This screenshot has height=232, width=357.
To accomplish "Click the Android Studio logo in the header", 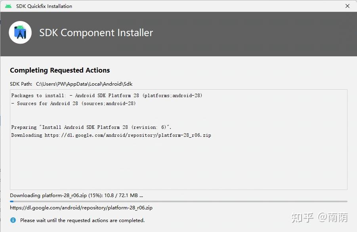I will coord(20,33).
